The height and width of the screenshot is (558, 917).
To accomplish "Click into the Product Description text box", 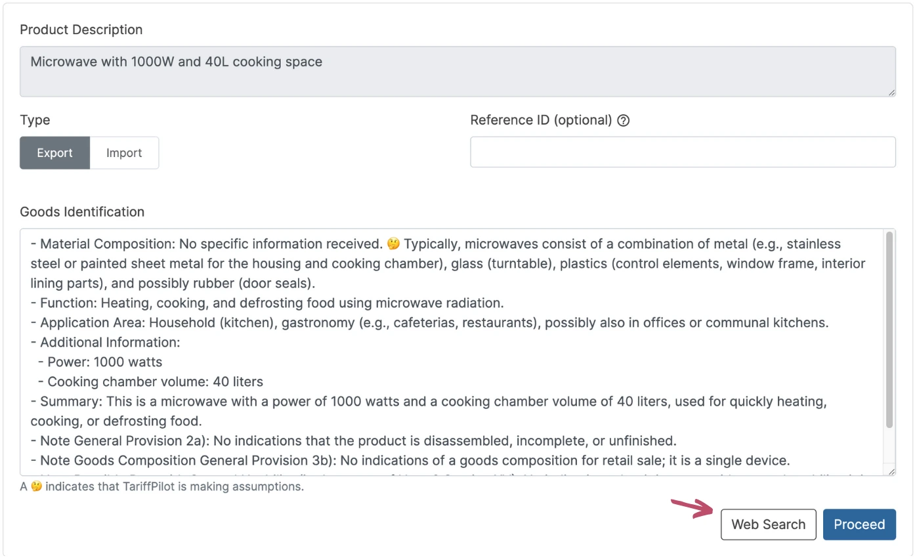I will [x=457, y=72].
